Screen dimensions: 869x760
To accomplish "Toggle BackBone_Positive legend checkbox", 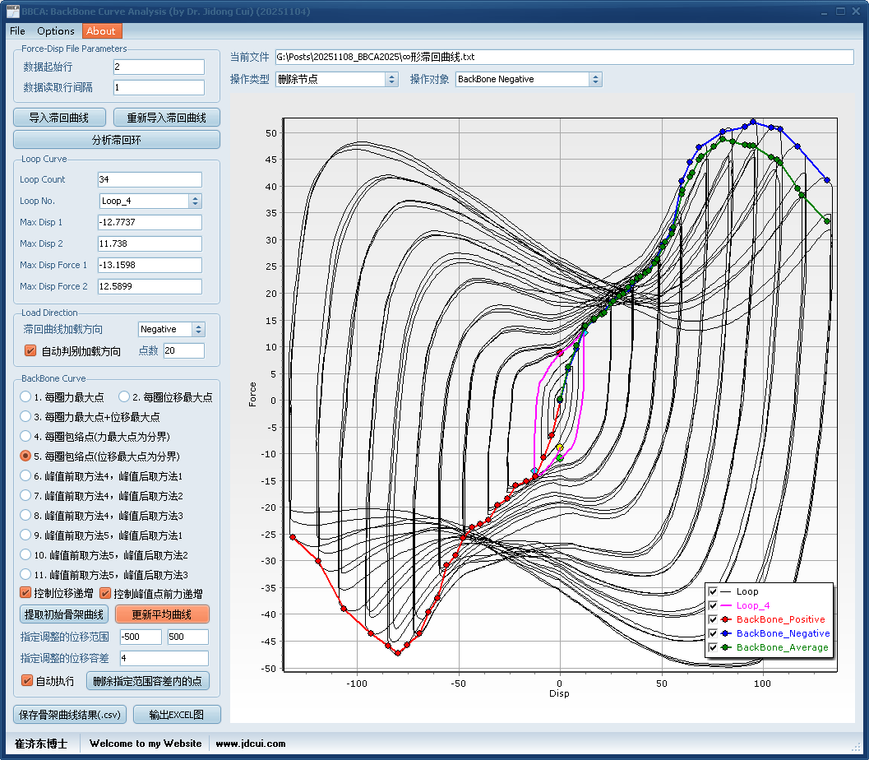I will (713, 619).
